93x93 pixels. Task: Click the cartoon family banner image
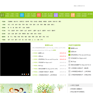click(16, 88)
